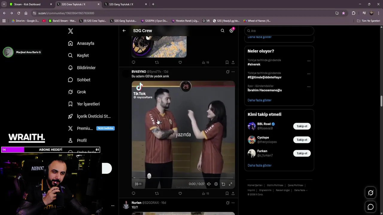Click Grok icon on BV4SYNO post

click(228, 72)
